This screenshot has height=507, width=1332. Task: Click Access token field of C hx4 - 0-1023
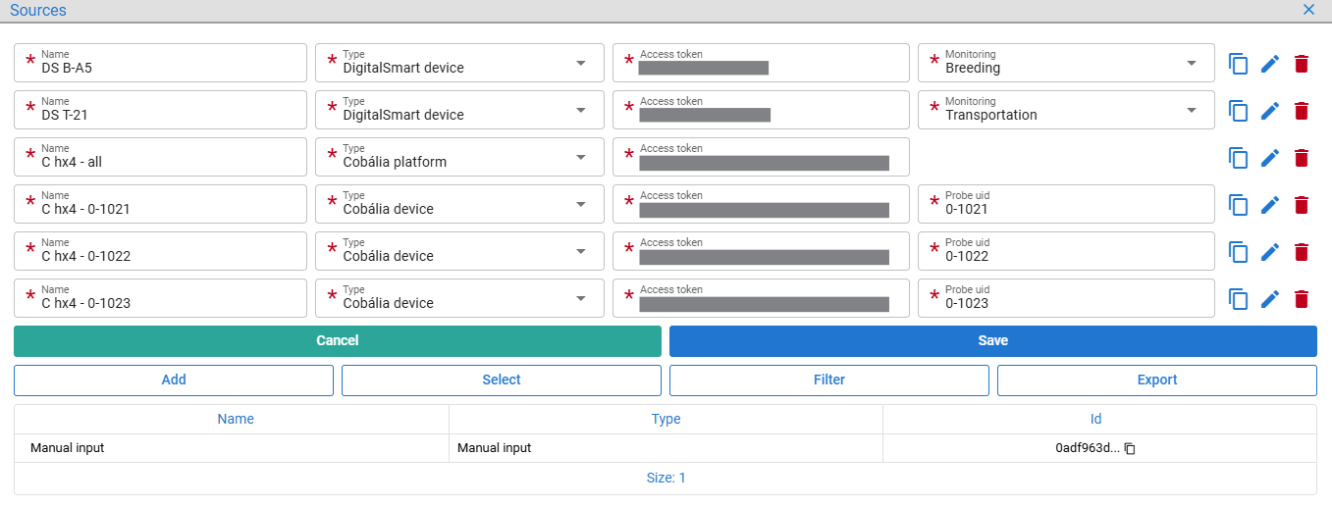(x=761, y=298)
